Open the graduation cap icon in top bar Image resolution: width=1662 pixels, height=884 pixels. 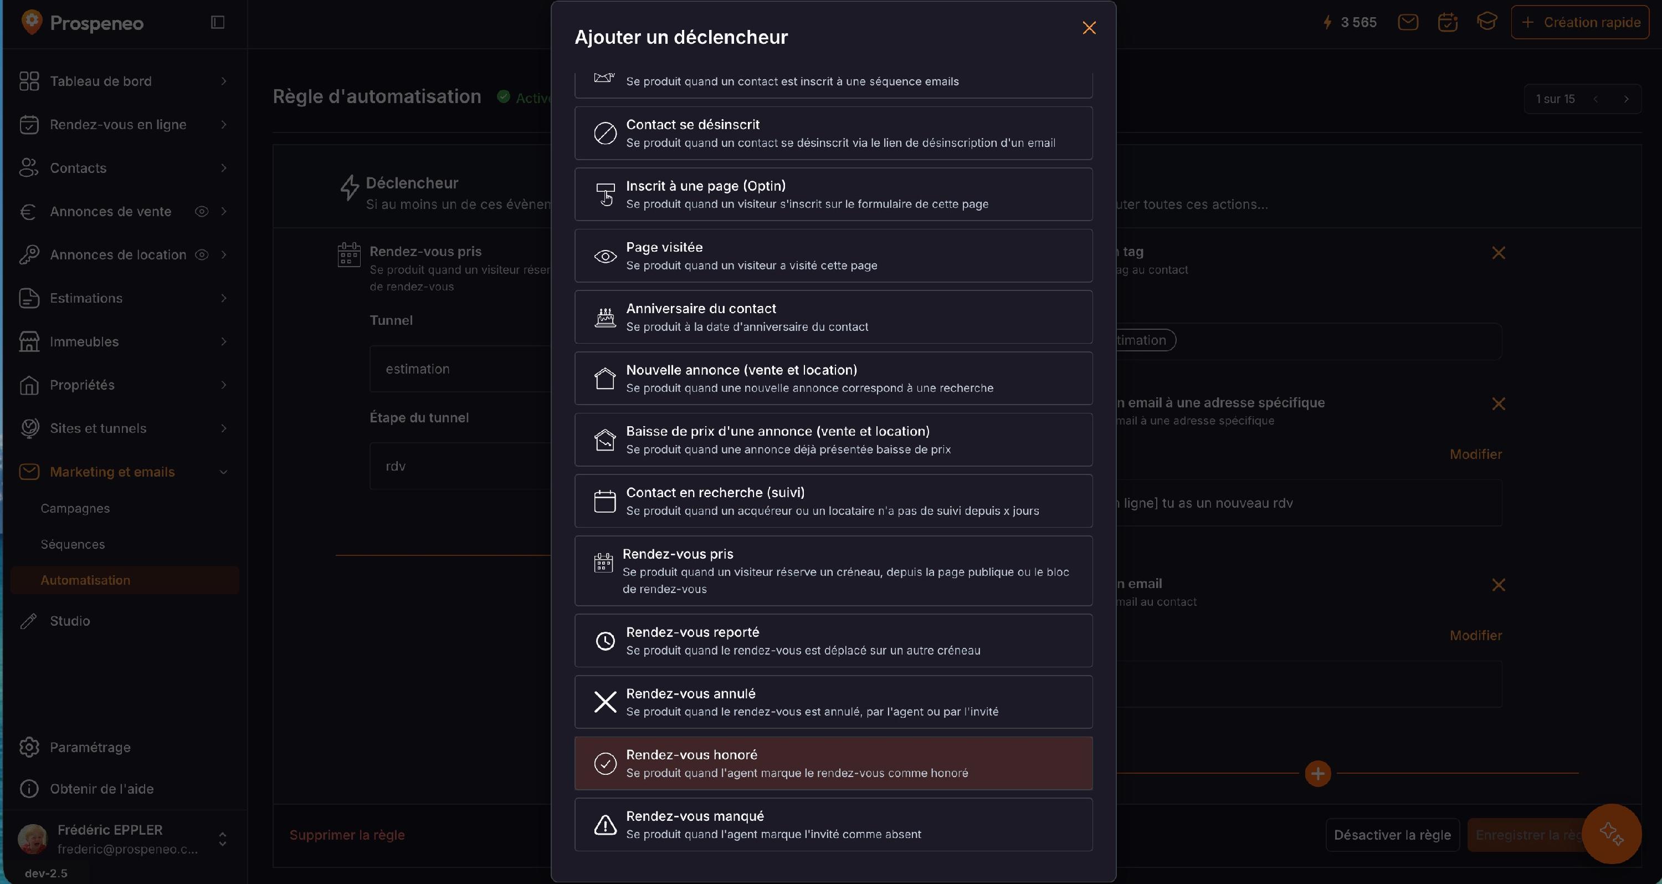(x=1487, y=22)
